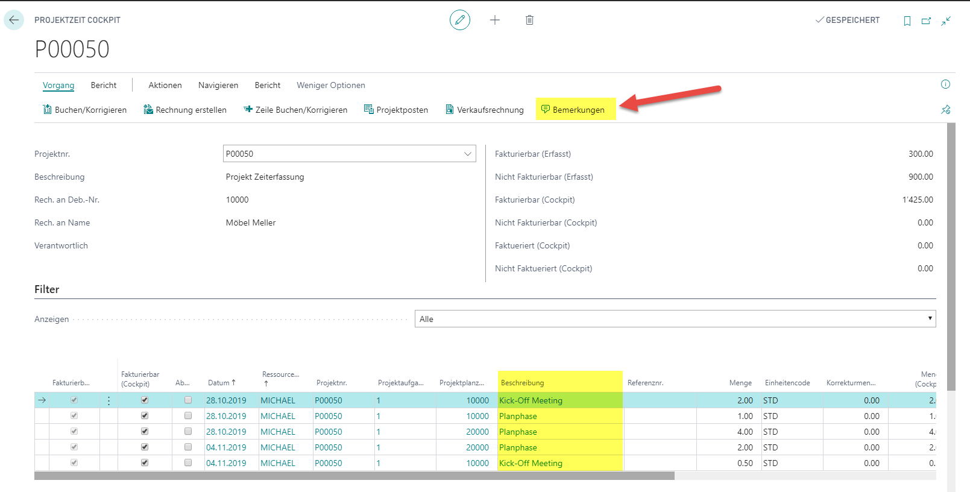Open the 04.11.2019 date of the Planphase row

[226, 447]
